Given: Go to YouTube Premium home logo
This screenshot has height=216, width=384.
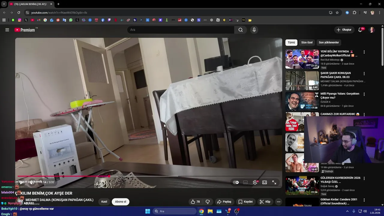Looking at the screenshot, I should pyautogui.click(x=25, y=30).
